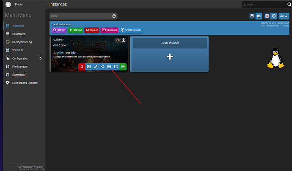The height and width of the screenshot is (171, 292).
Task: Manage valheim instance via green cube icon
Action: click(x=123, y=67)
